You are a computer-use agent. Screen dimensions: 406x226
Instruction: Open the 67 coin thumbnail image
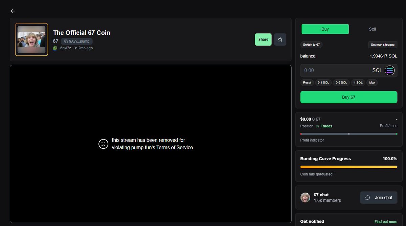[31, 40]
